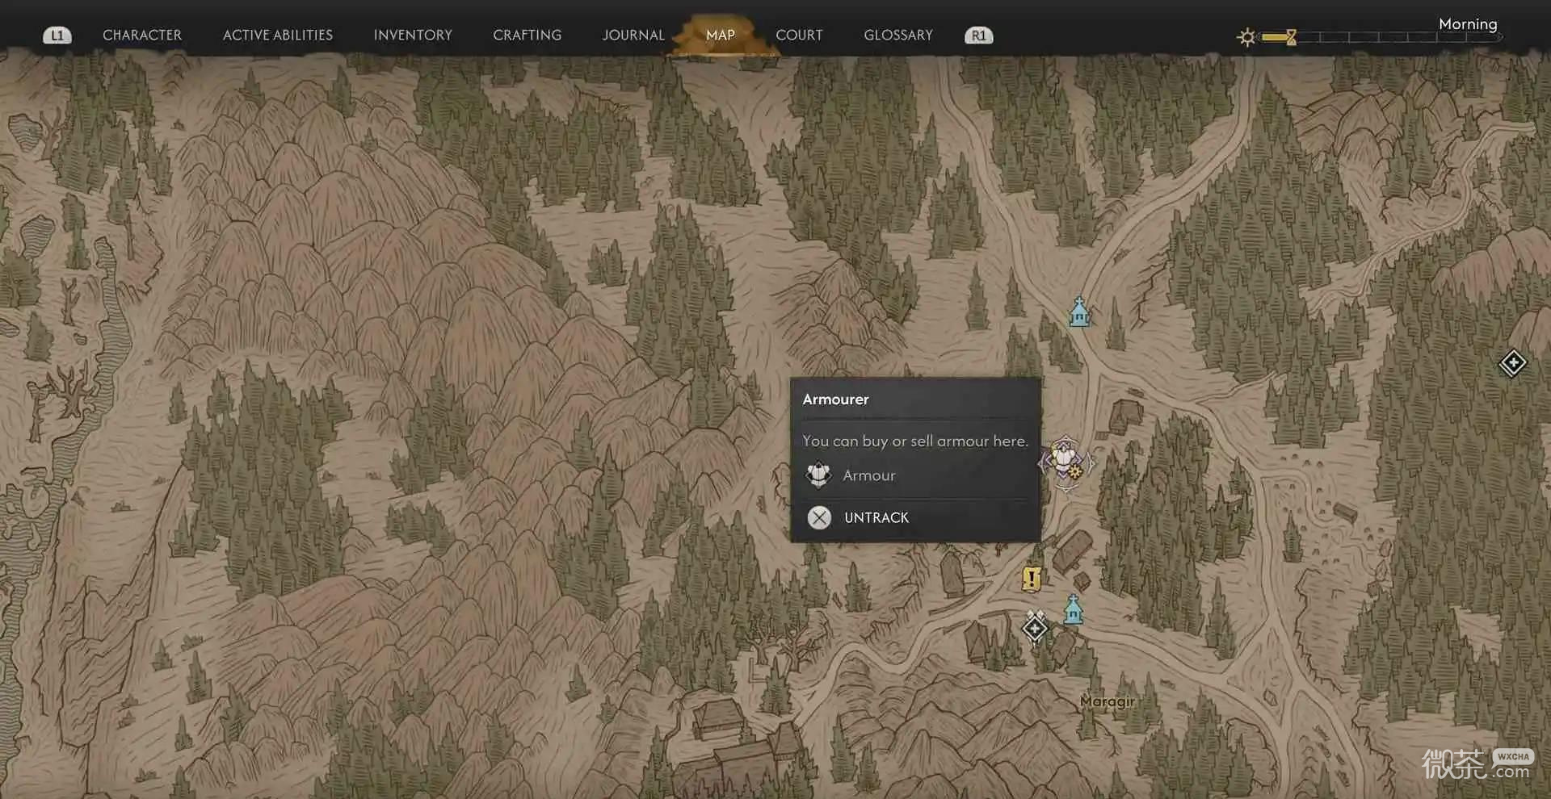Image resolution: width=1551 pixels, height=799 pixels.
Task: Click the Maragir village name on the map
Action: (x=1108, y=701)
